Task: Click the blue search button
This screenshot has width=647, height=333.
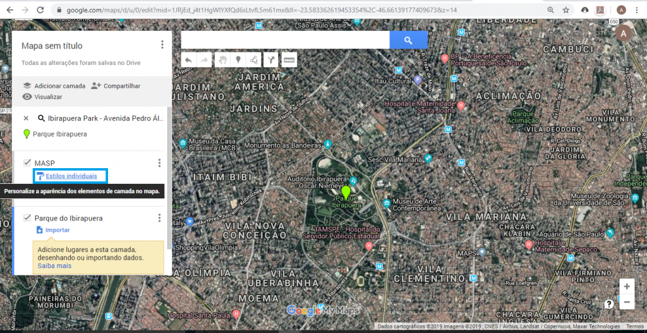Action: click(x=409, y=40)
